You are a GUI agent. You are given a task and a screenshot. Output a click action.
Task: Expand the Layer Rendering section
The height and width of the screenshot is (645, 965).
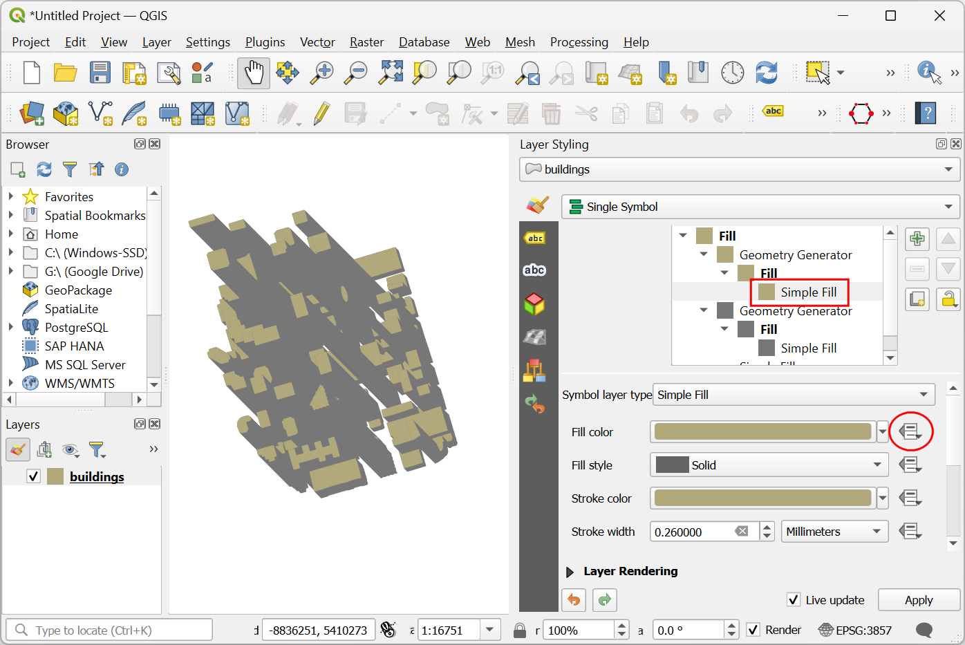(570, 572)
